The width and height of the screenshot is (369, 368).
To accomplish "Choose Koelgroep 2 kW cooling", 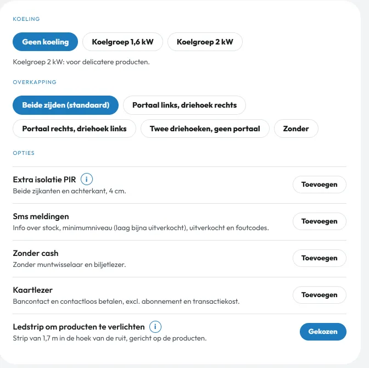I will pos(205,42).
